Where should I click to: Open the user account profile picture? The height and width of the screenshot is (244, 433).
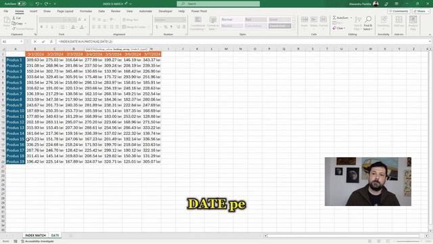[x=375, y=4]
